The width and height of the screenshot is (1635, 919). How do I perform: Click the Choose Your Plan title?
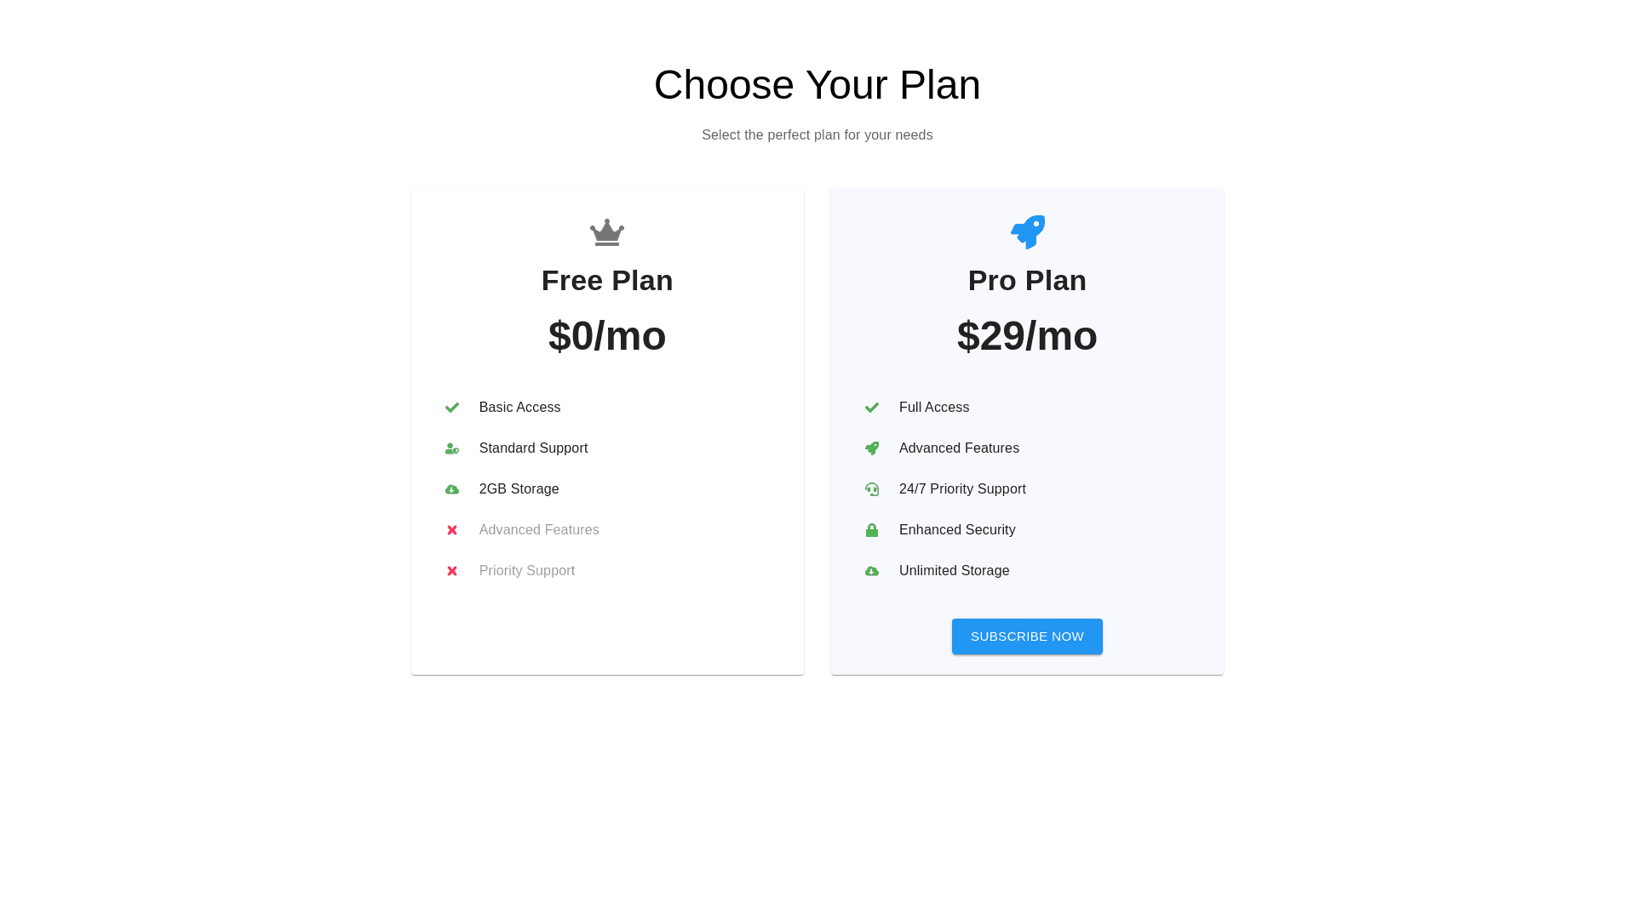(817, 85)
